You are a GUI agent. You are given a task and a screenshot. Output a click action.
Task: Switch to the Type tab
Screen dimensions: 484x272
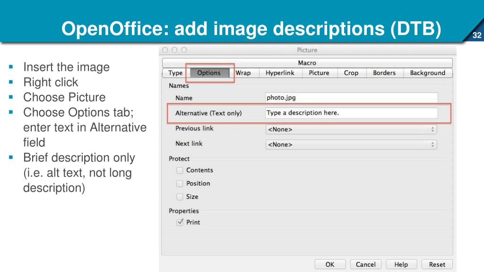tap(175, 73)
